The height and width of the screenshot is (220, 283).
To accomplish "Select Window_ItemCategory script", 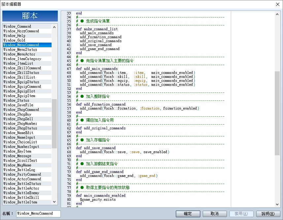I will [x=27, y=59].
